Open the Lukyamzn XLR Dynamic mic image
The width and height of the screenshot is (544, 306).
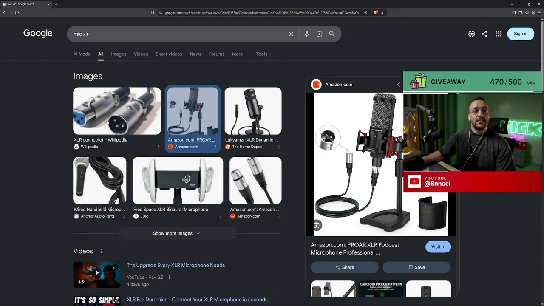(253, 111)
